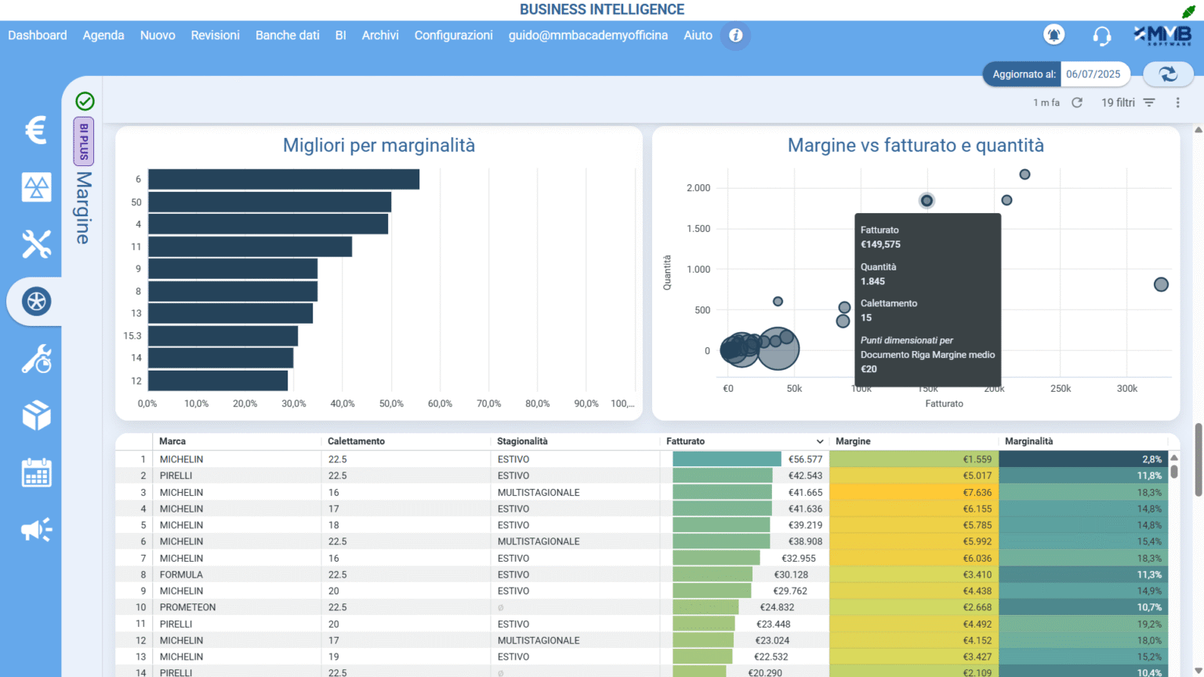The width and height of the screenshot is (1204, 677).
Task: Click the notification bell icon
Action: pyautogui.click(x=1053, y=35)
